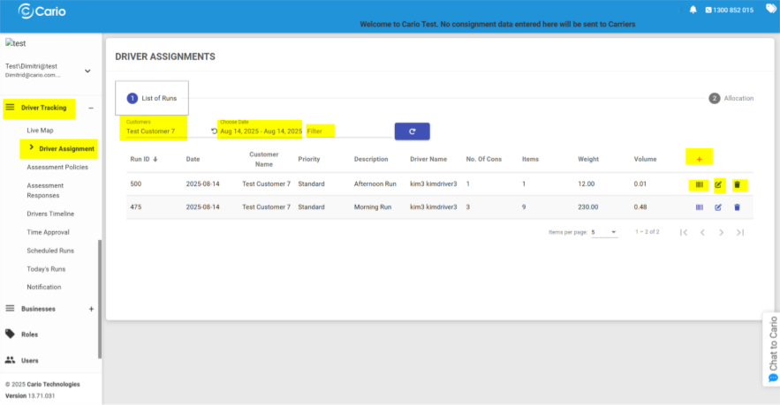Open the items per page dropdown
Screen dimensions: 780x405
pyautogui.click(x=604, y=232)
